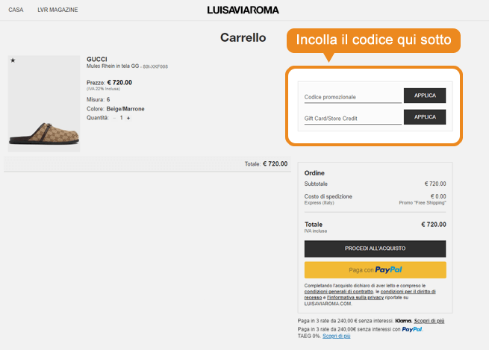Focus the Gift Card/Store Credit field
Screen dimensions: 489x350
click(x=352, y=119)
